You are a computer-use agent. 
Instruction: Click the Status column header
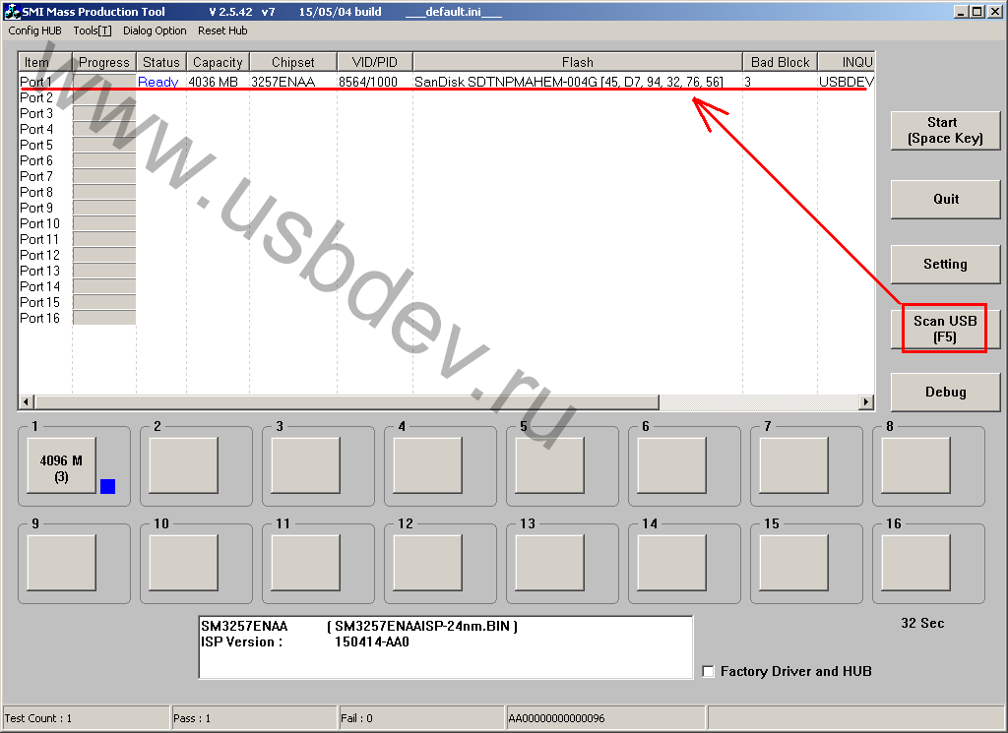[x=160, y=62]
